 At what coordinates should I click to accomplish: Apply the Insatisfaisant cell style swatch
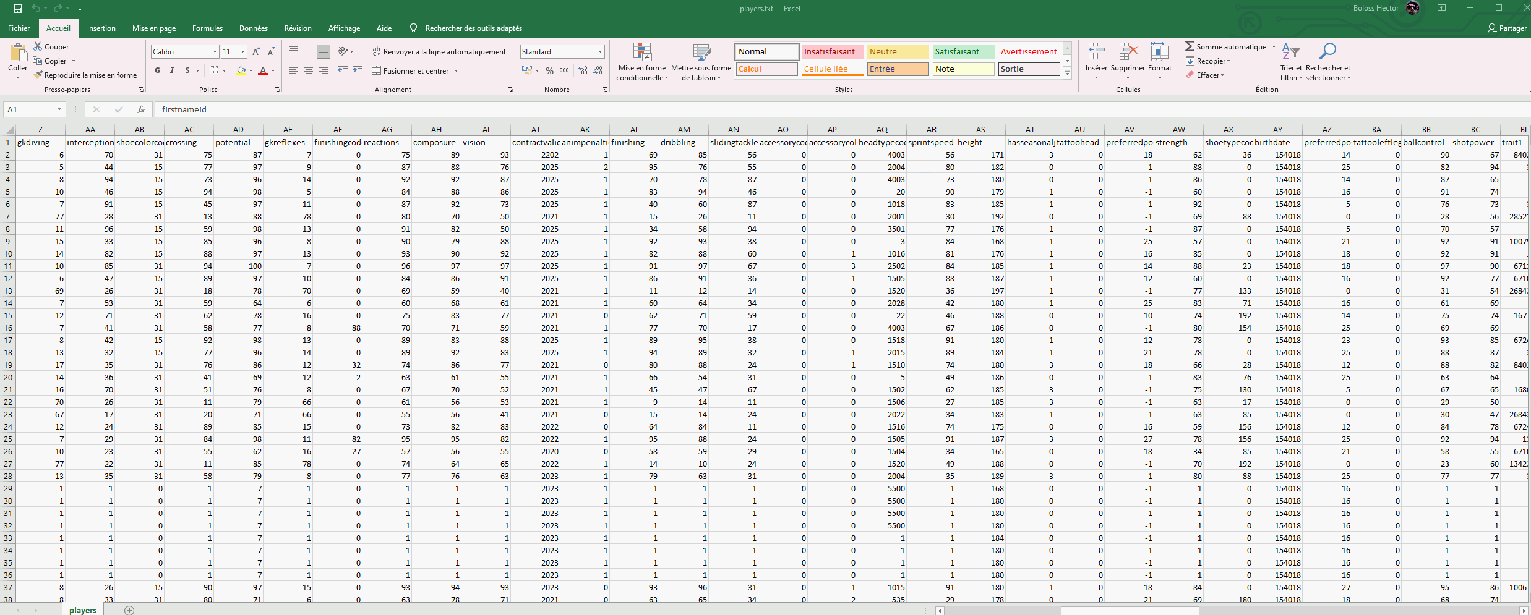click(x=831, y=52)
